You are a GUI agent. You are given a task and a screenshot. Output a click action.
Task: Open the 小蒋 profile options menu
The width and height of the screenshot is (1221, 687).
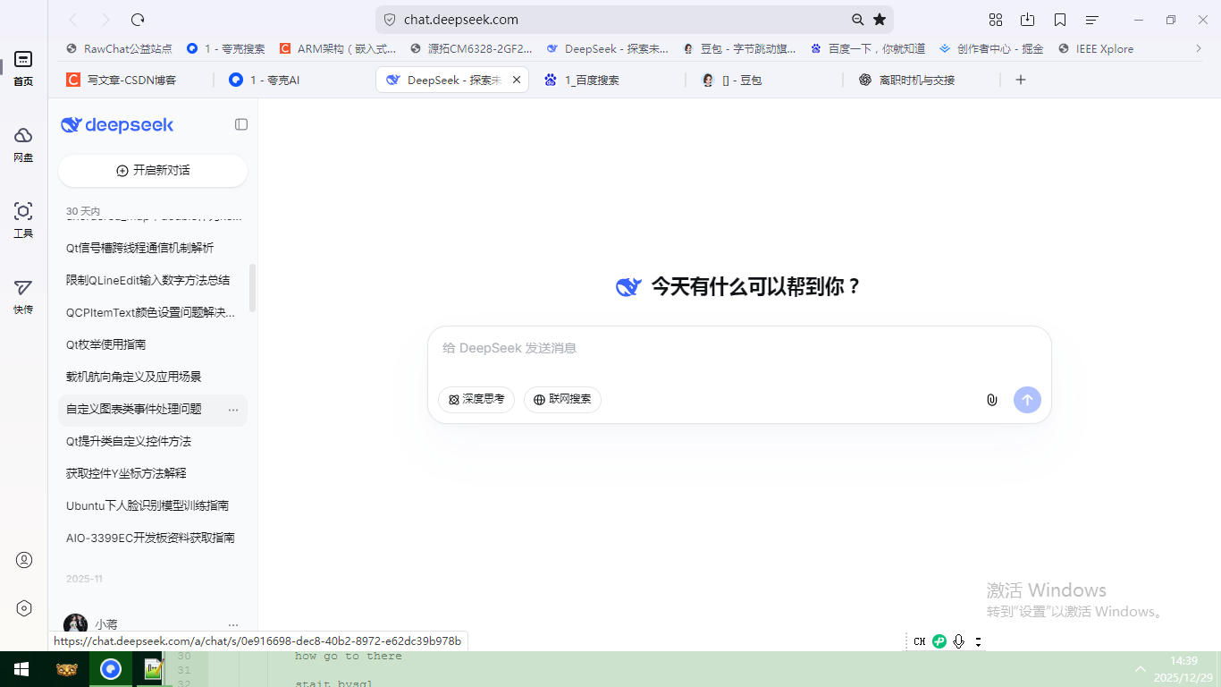pos(233,624)
